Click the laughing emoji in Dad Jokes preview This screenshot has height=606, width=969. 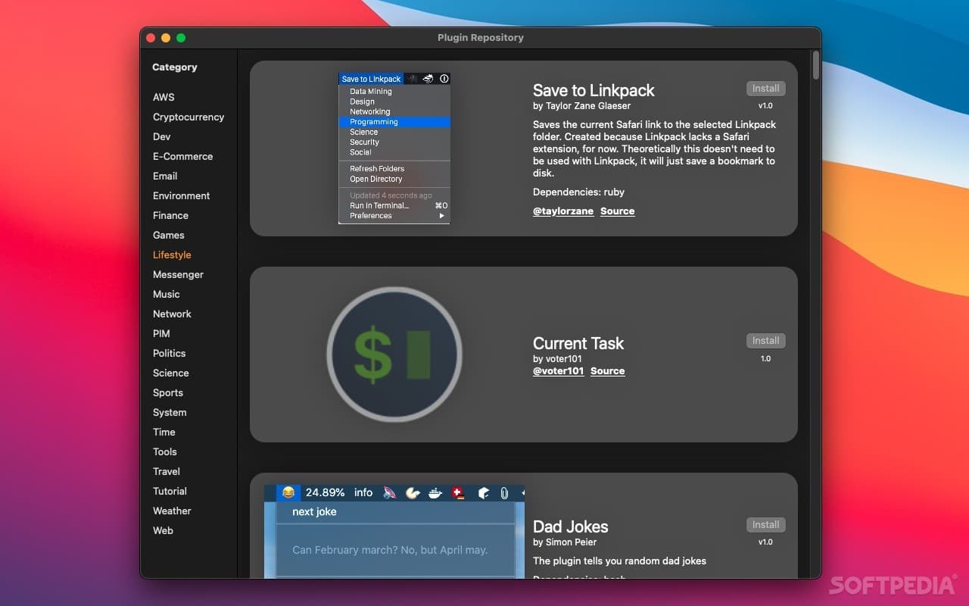(x=288, y=492)
